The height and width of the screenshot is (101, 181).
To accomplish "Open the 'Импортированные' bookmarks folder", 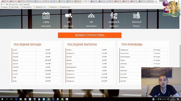I will (26, 7).
